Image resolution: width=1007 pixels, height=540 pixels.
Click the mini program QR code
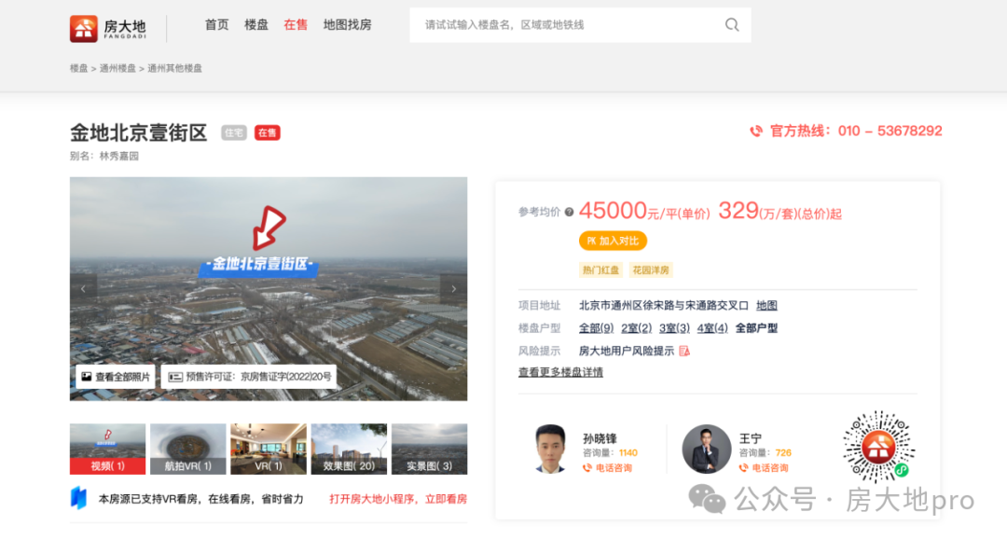878,447
